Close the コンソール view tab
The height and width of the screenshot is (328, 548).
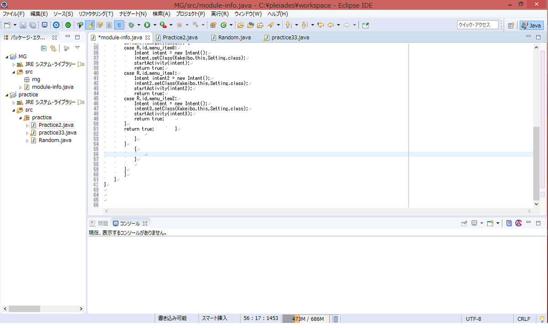tap(145, 224)
